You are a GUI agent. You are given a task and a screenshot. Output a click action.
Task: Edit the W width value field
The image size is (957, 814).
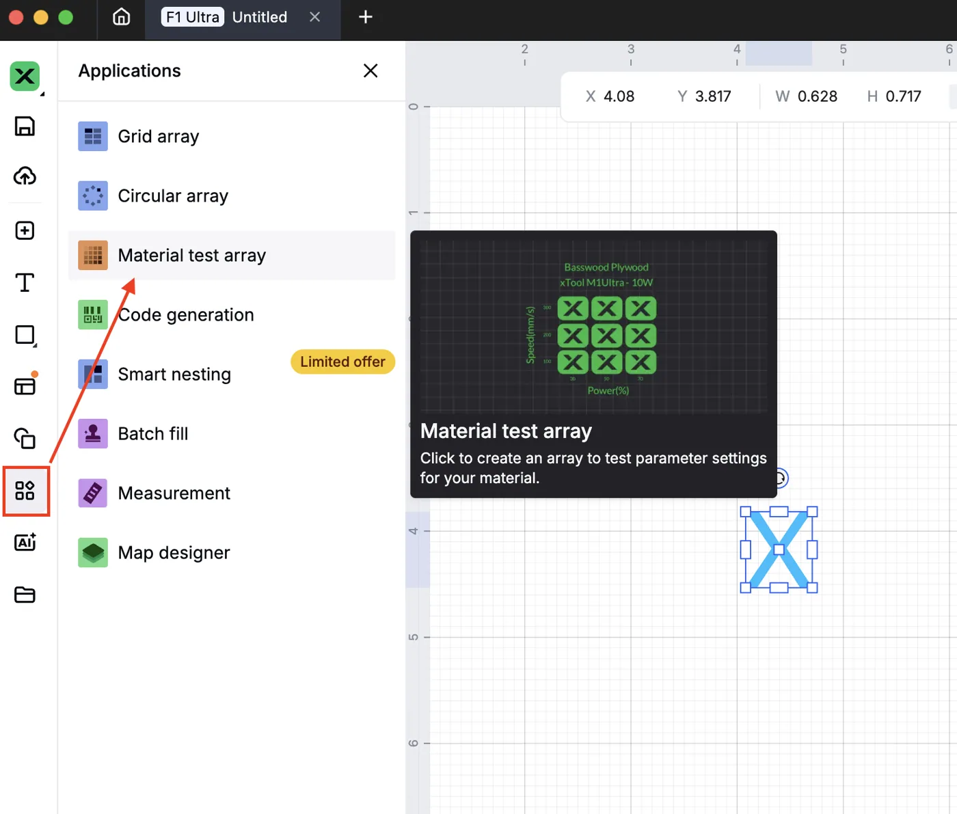817,96
